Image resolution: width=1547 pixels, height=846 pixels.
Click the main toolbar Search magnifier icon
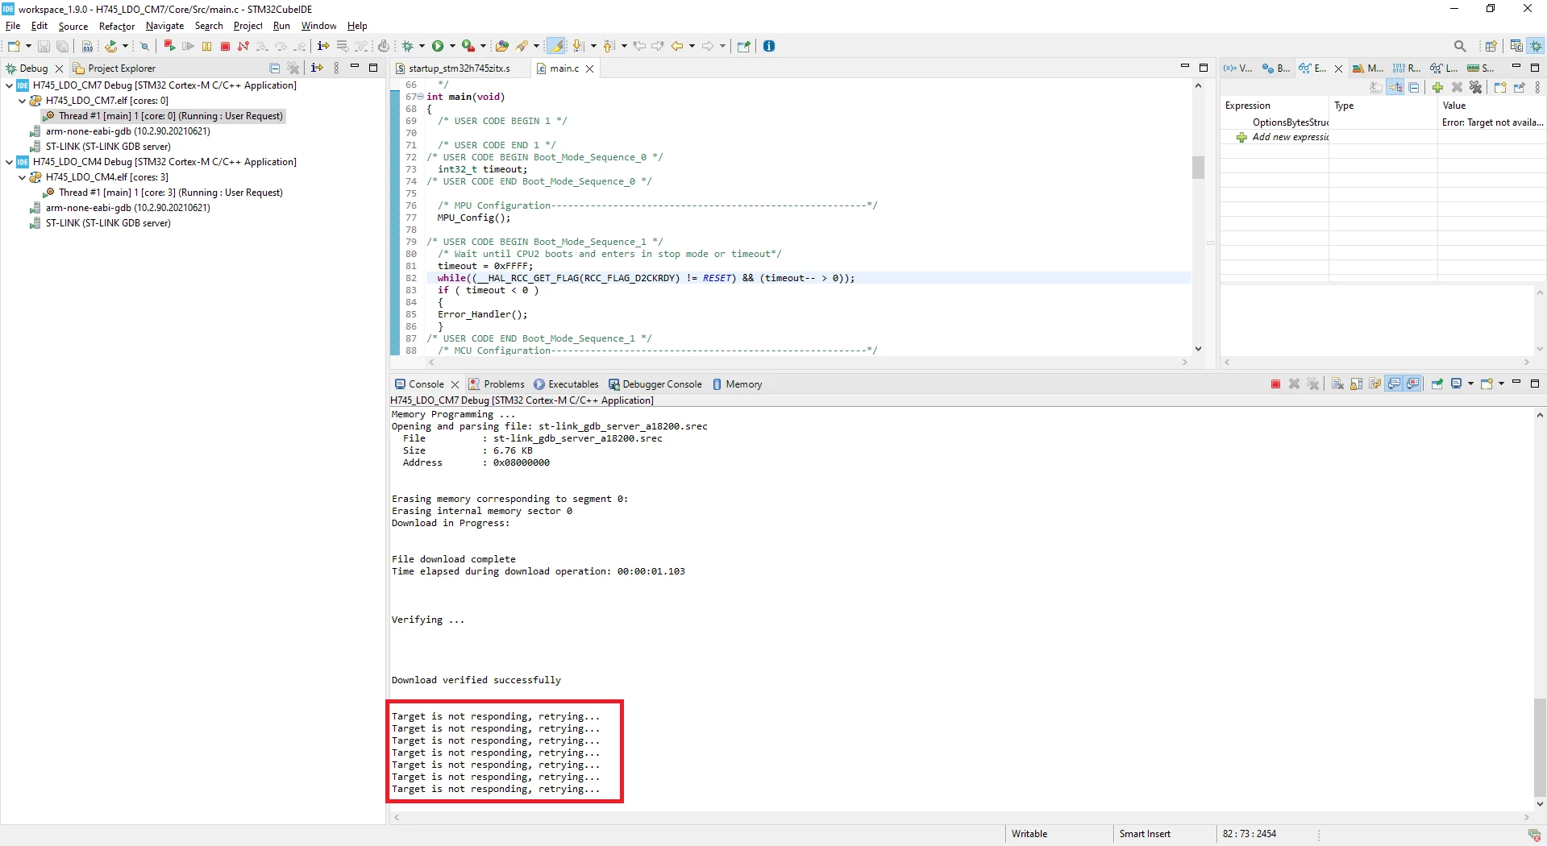(1460, 46)
